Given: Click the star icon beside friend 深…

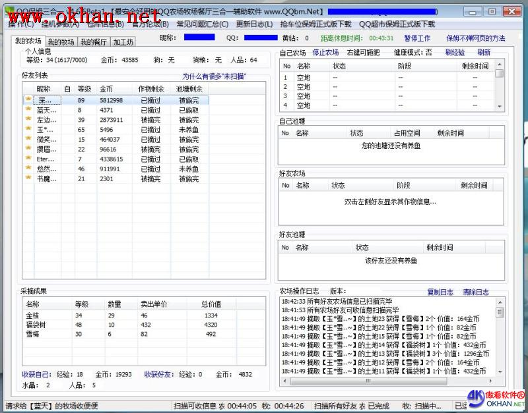Looking at the screenshot, I should click(x=28, y=99).
